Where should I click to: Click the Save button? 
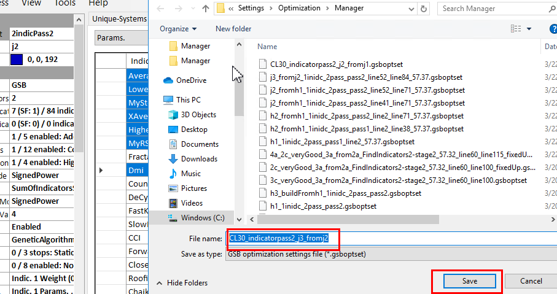(469, 280)
